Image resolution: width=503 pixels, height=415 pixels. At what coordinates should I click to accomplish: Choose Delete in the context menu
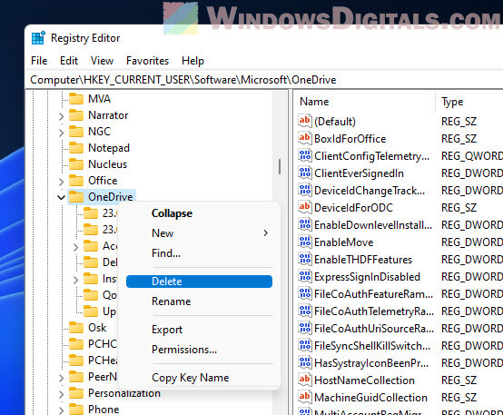[199, 282]
